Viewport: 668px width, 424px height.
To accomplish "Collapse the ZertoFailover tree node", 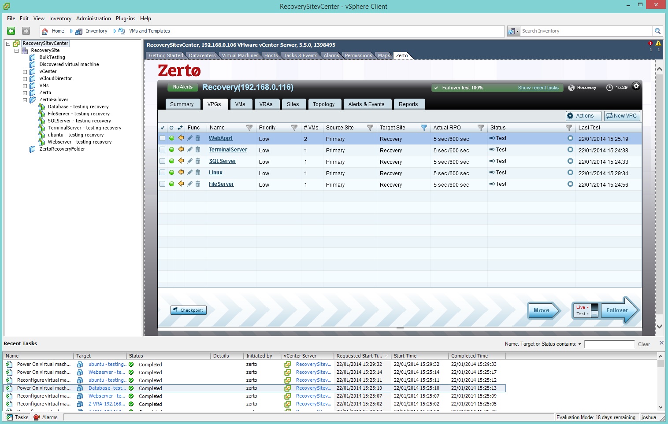I will pyautogui.click(x=25, y=100).
